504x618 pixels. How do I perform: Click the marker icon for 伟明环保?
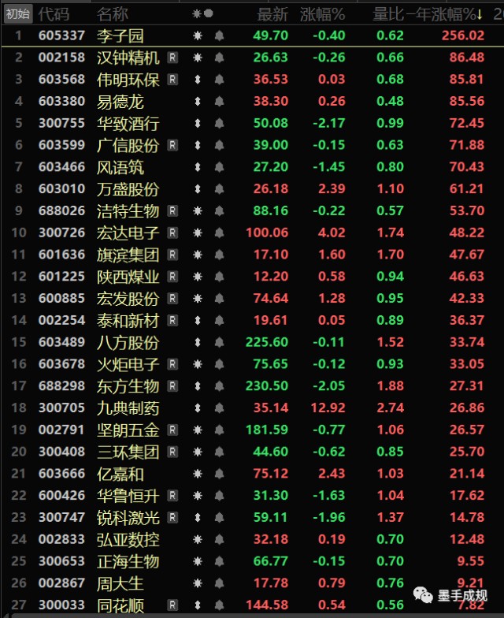click(x=198, y=80)
